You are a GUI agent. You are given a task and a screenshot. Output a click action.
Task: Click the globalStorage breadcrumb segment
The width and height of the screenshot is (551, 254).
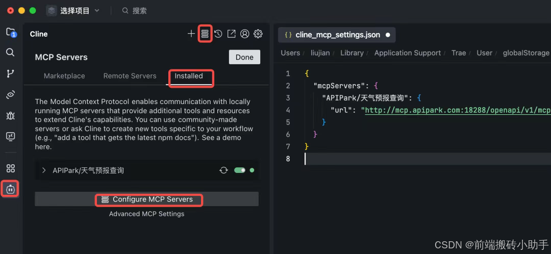point(525,53)
